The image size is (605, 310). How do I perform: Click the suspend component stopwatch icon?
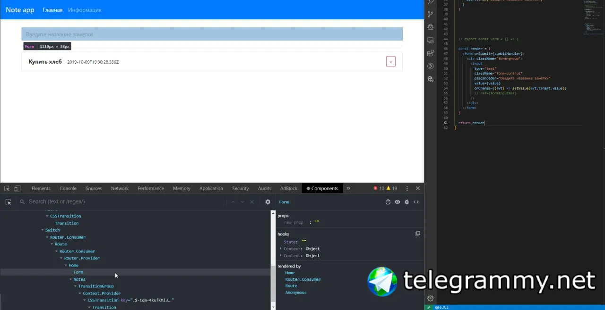tap(388, 202)
